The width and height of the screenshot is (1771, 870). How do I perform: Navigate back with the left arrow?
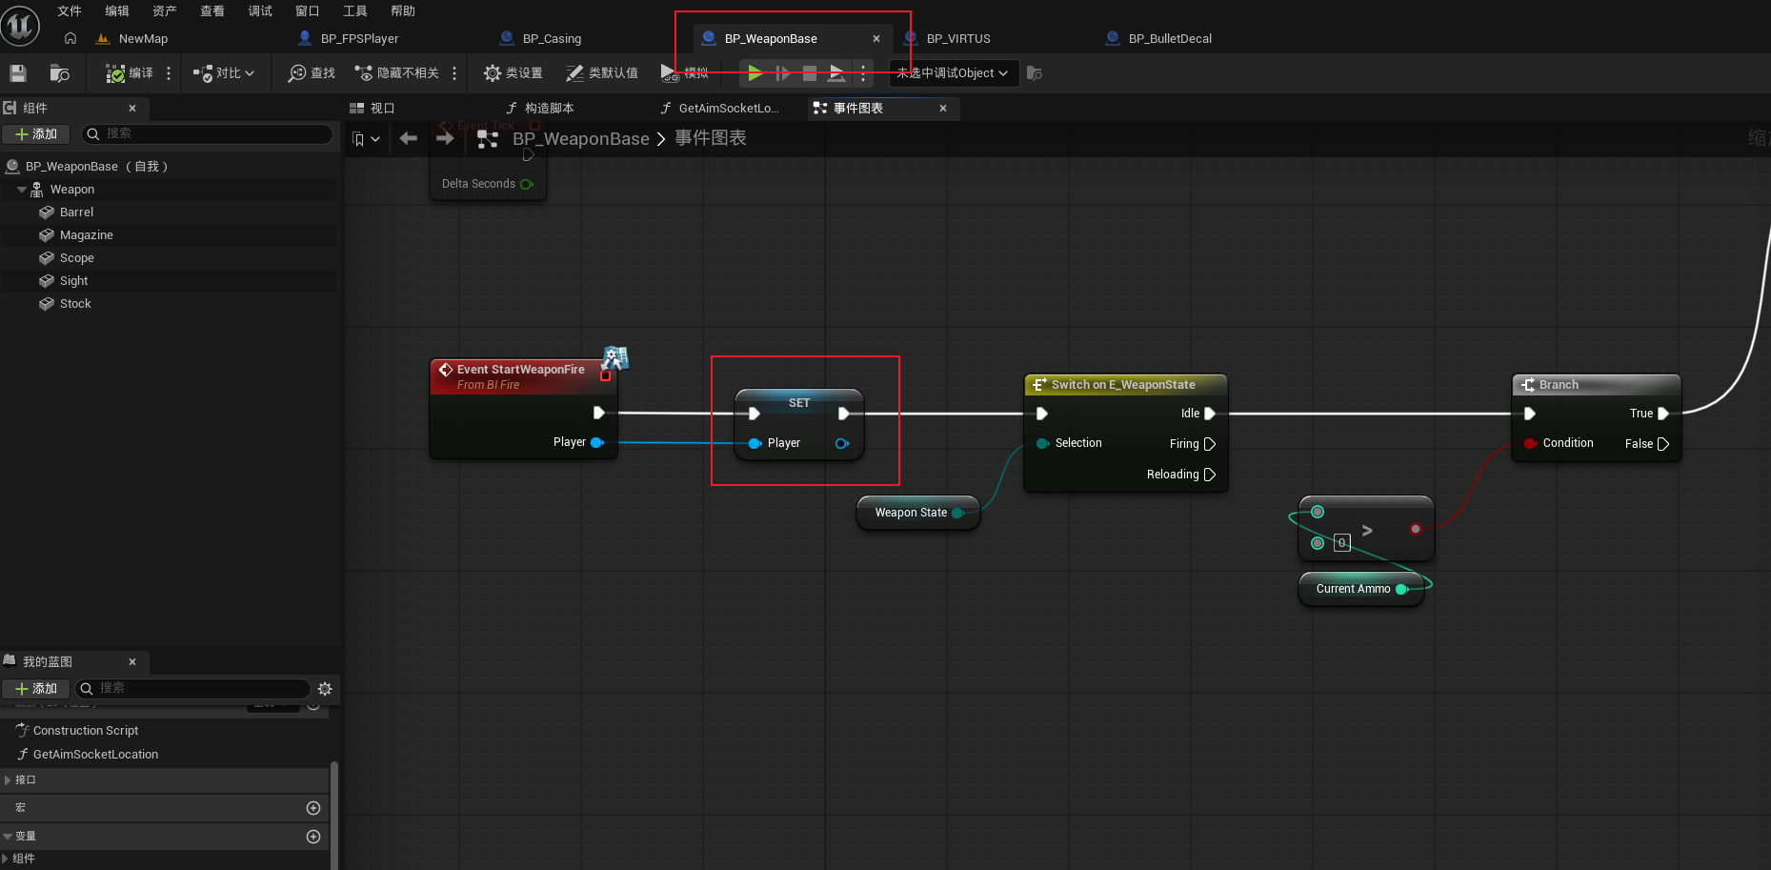coord(409,139)
